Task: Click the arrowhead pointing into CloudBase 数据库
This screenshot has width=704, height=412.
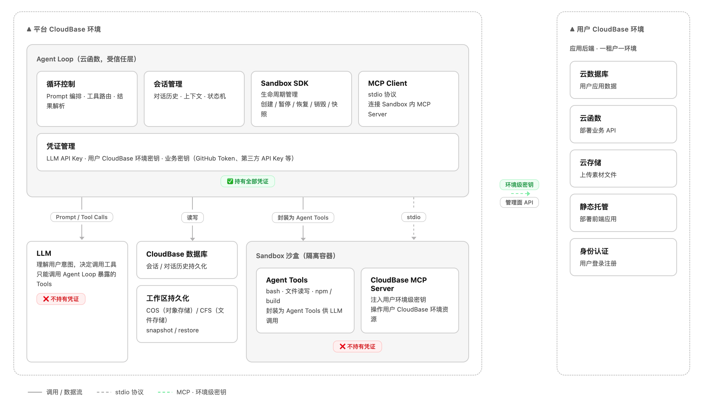Action: 193,239
